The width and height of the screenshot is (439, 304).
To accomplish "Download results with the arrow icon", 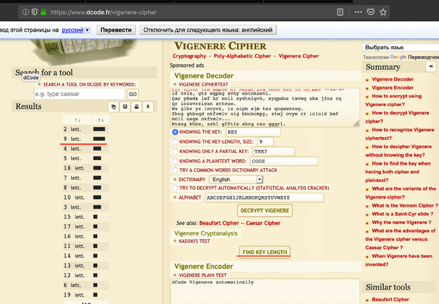I will pyautogui.click(x=148, y=107).
